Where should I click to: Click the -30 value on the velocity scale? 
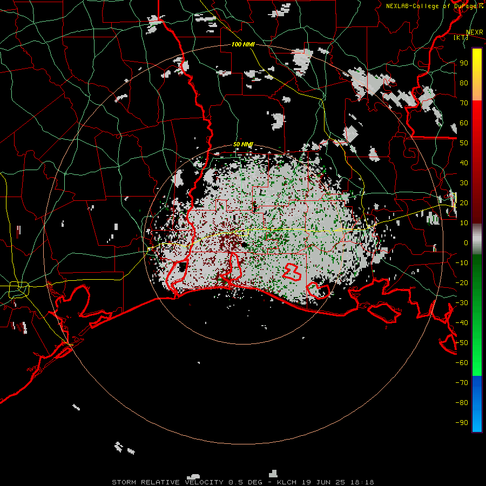pos(462,303)
